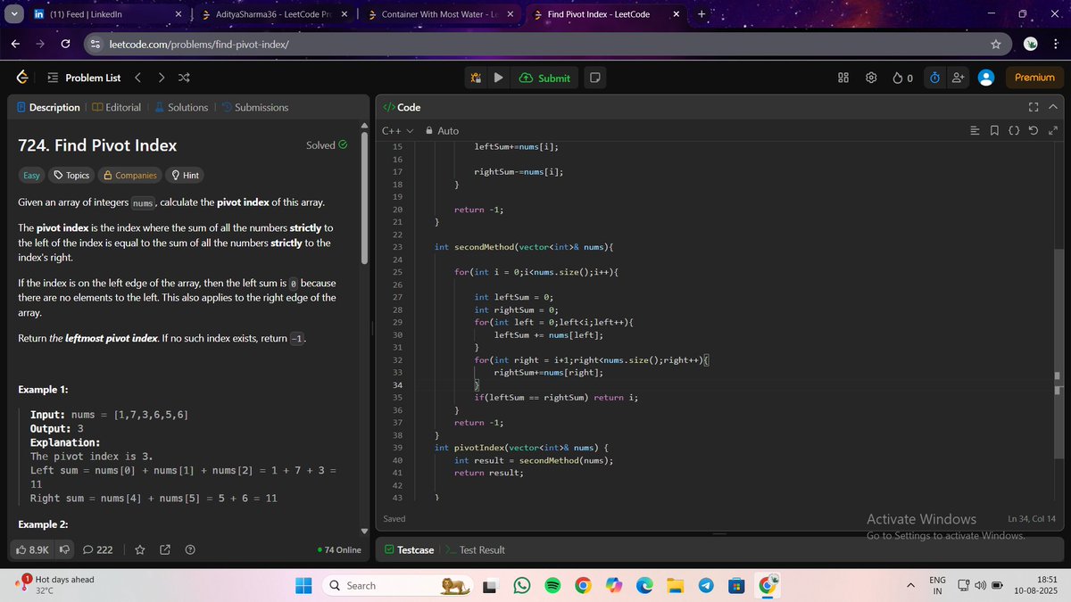The height and width of the screenshot is (602, 1071).
Task: Open the C++ language dropdown
Action: click(397, 131)
